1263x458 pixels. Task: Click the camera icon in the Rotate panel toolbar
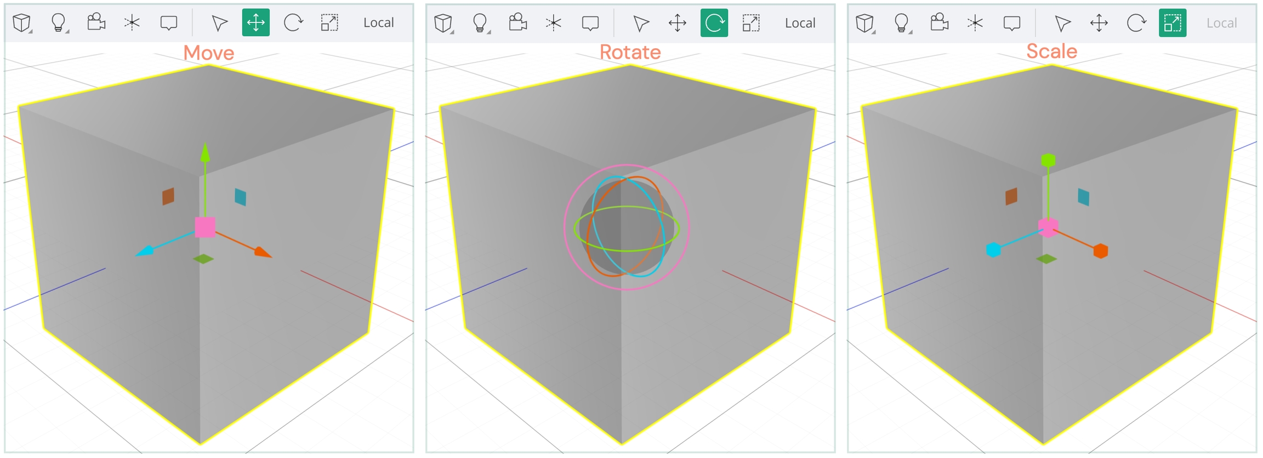[x=517, y=23]
